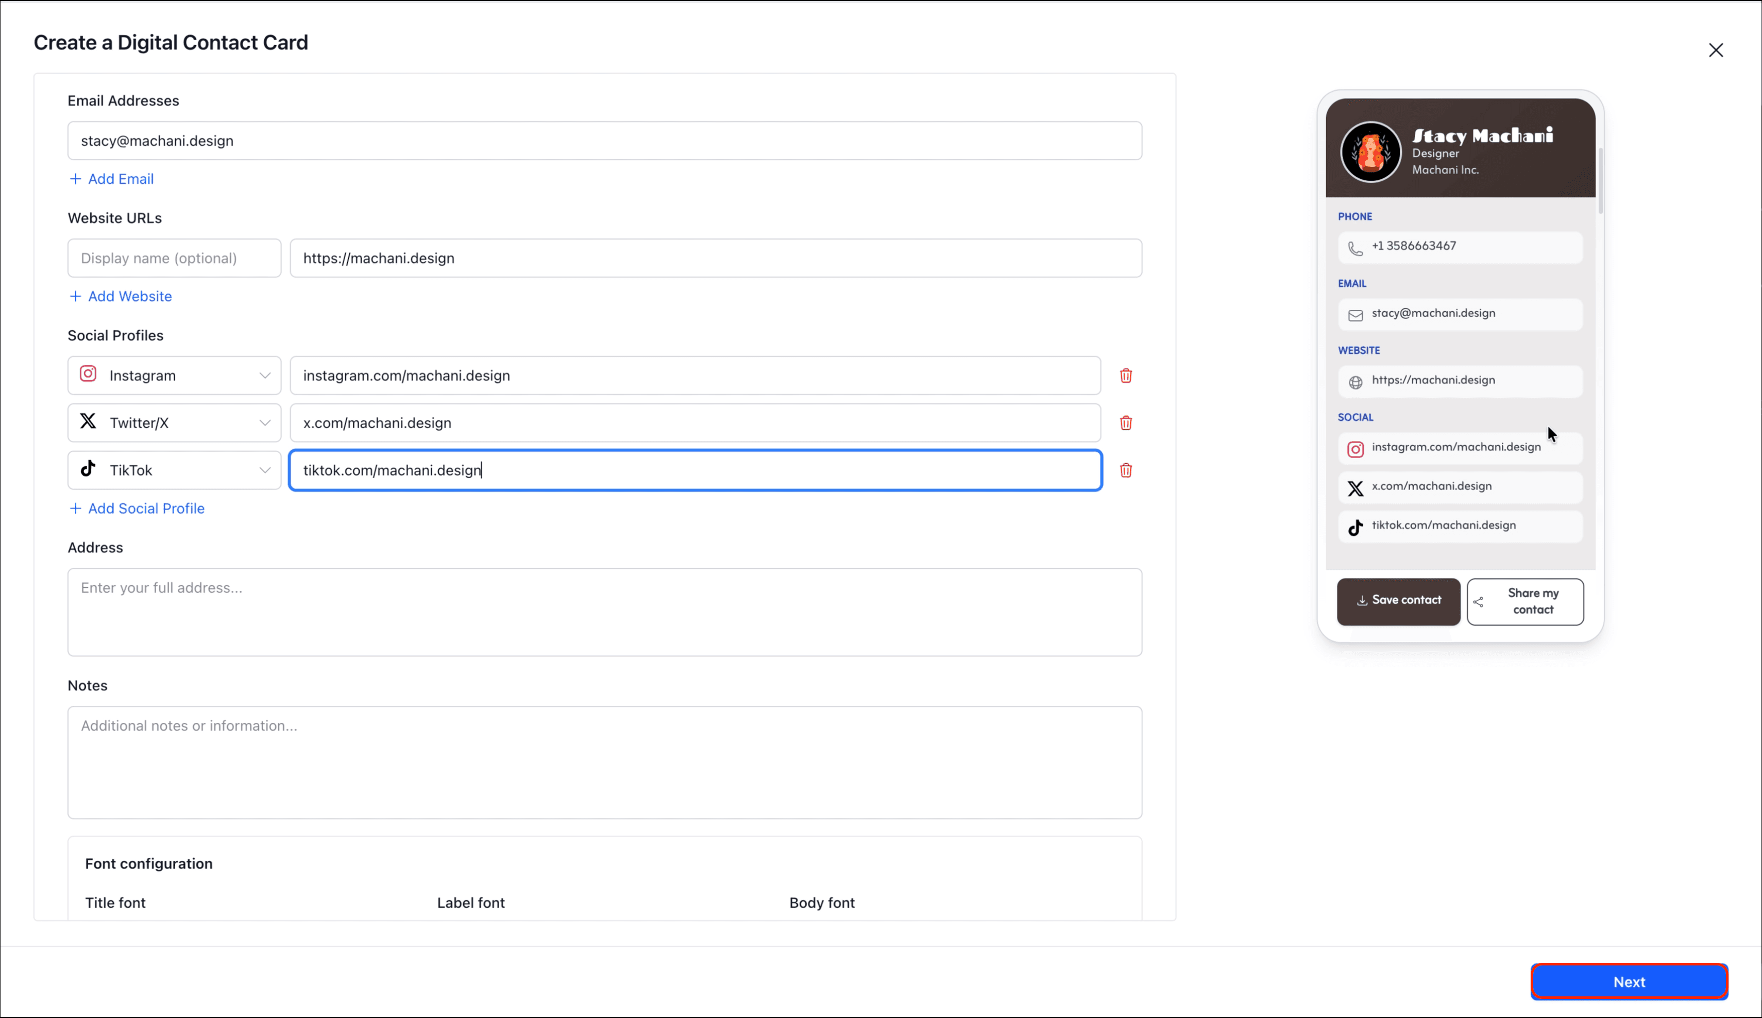Click TikTok icon in card preview
This screenshot has width=1762, height=1018.
1355,527
